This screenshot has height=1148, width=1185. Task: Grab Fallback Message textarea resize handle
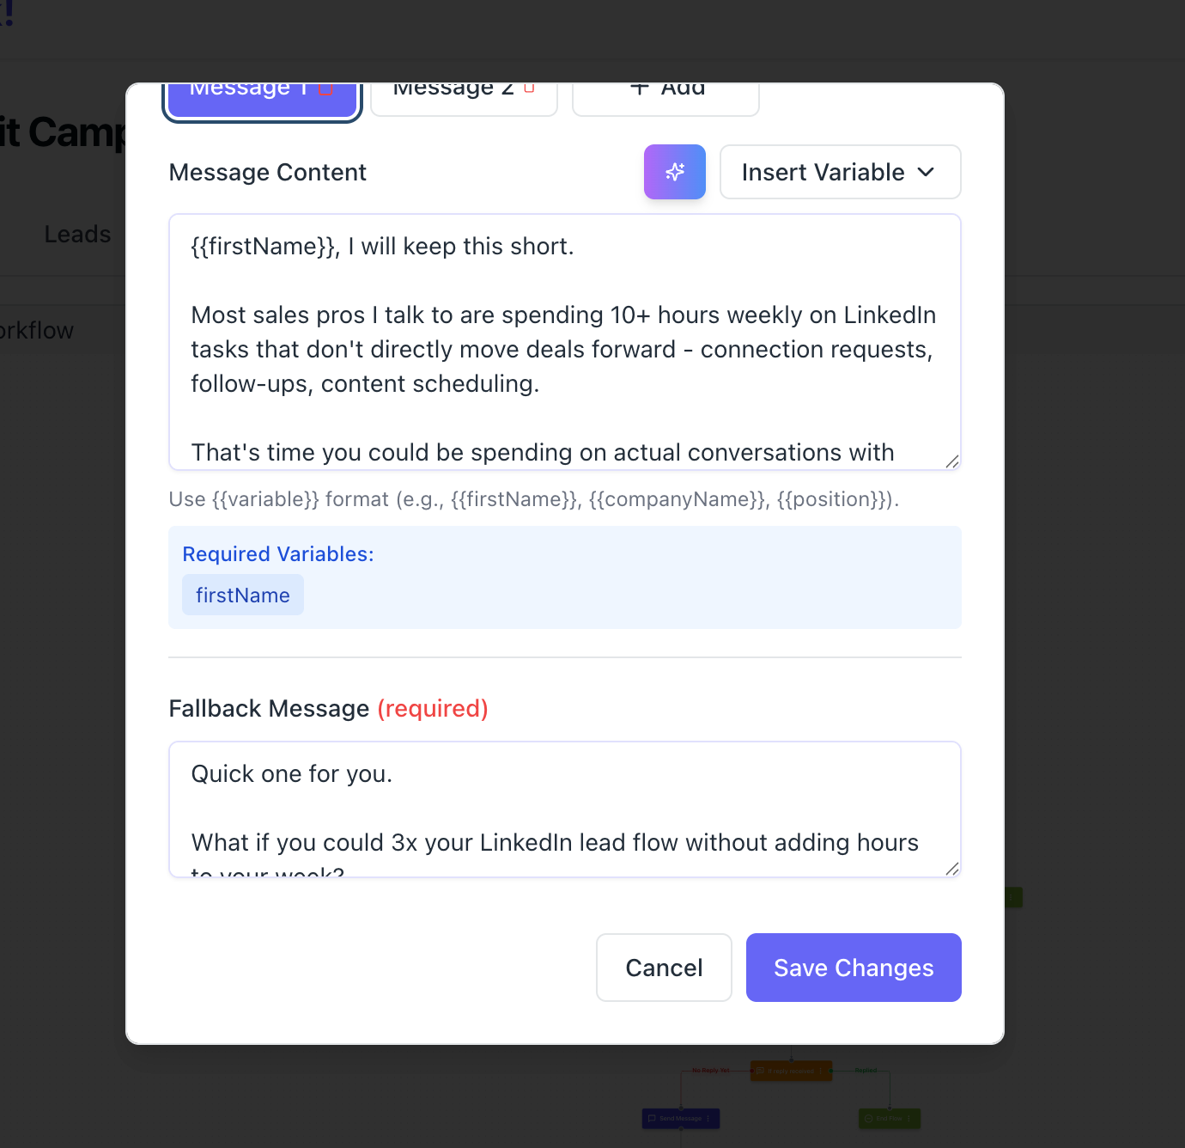952,869
